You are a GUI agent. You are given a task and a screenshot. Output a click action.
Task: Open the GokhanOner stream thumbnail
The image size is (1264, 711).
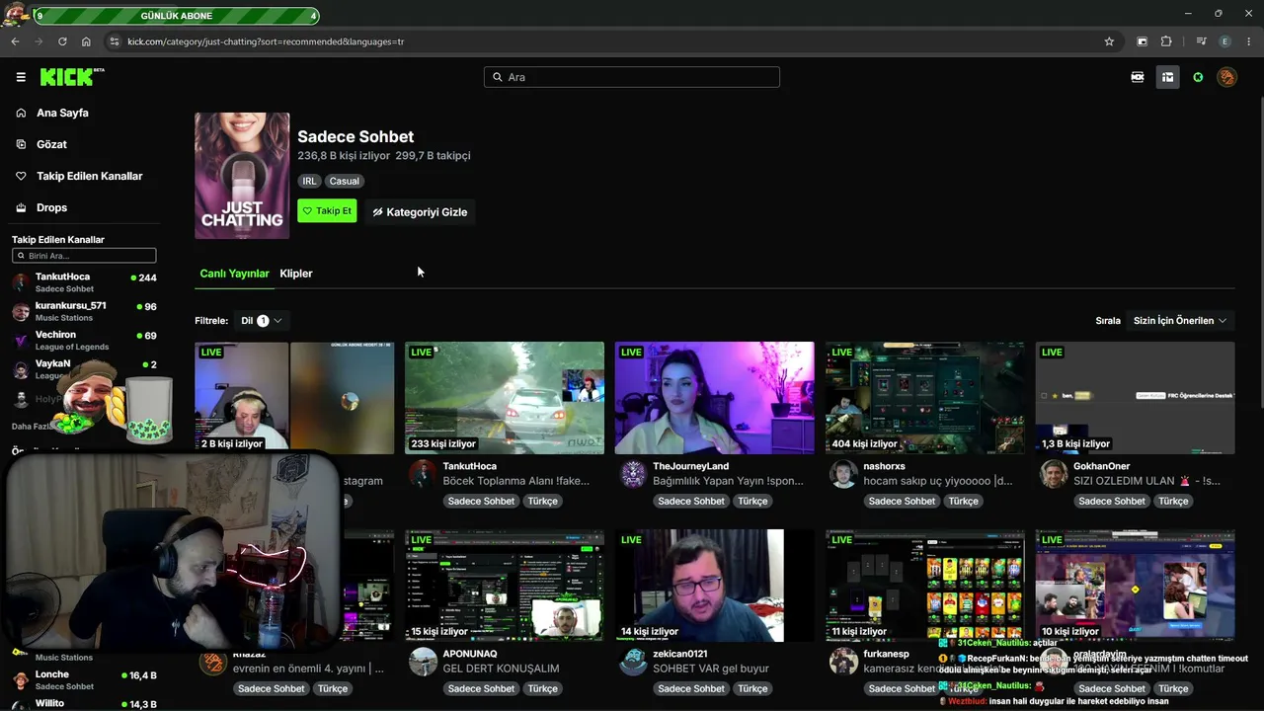point(1136,398)
